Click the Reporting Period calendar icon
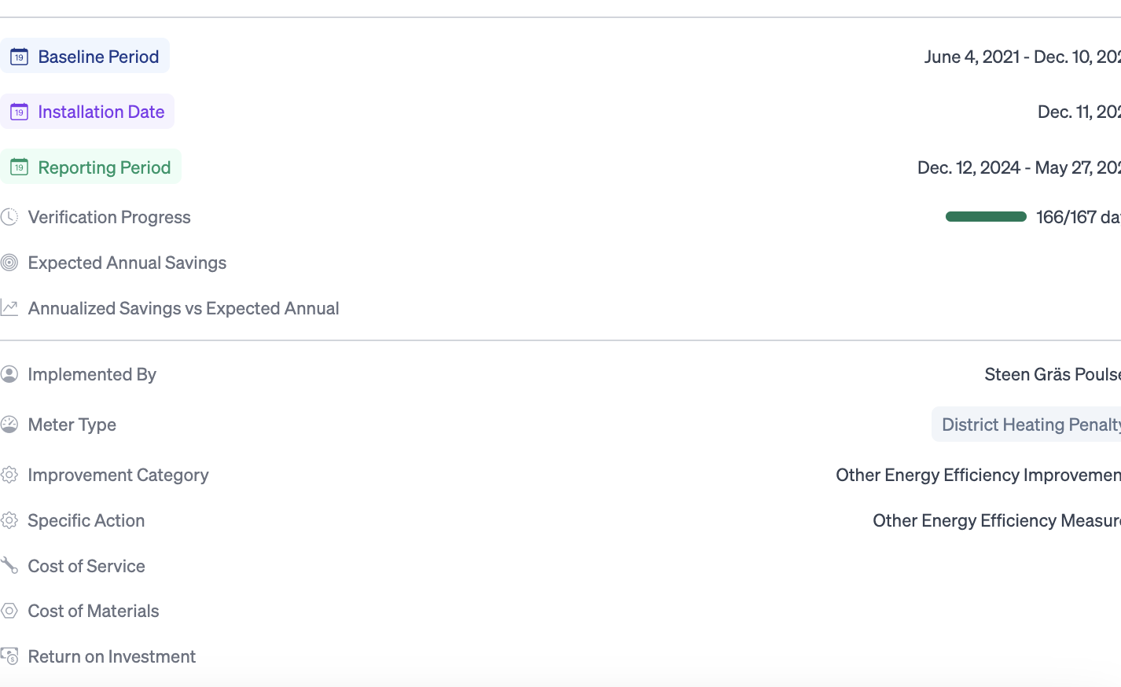Screen dimensions: 1121x687 click(19, 167)
